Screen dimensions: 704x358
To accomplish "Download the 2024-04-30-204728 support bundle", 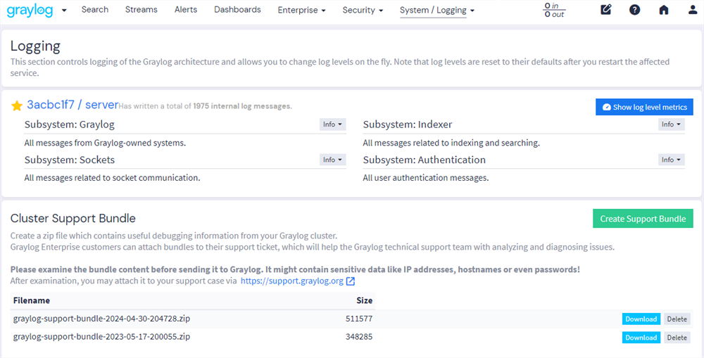I will pos(641,319).
